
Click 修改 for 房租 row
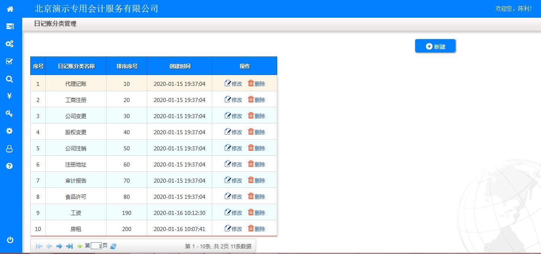pos(234,229)
